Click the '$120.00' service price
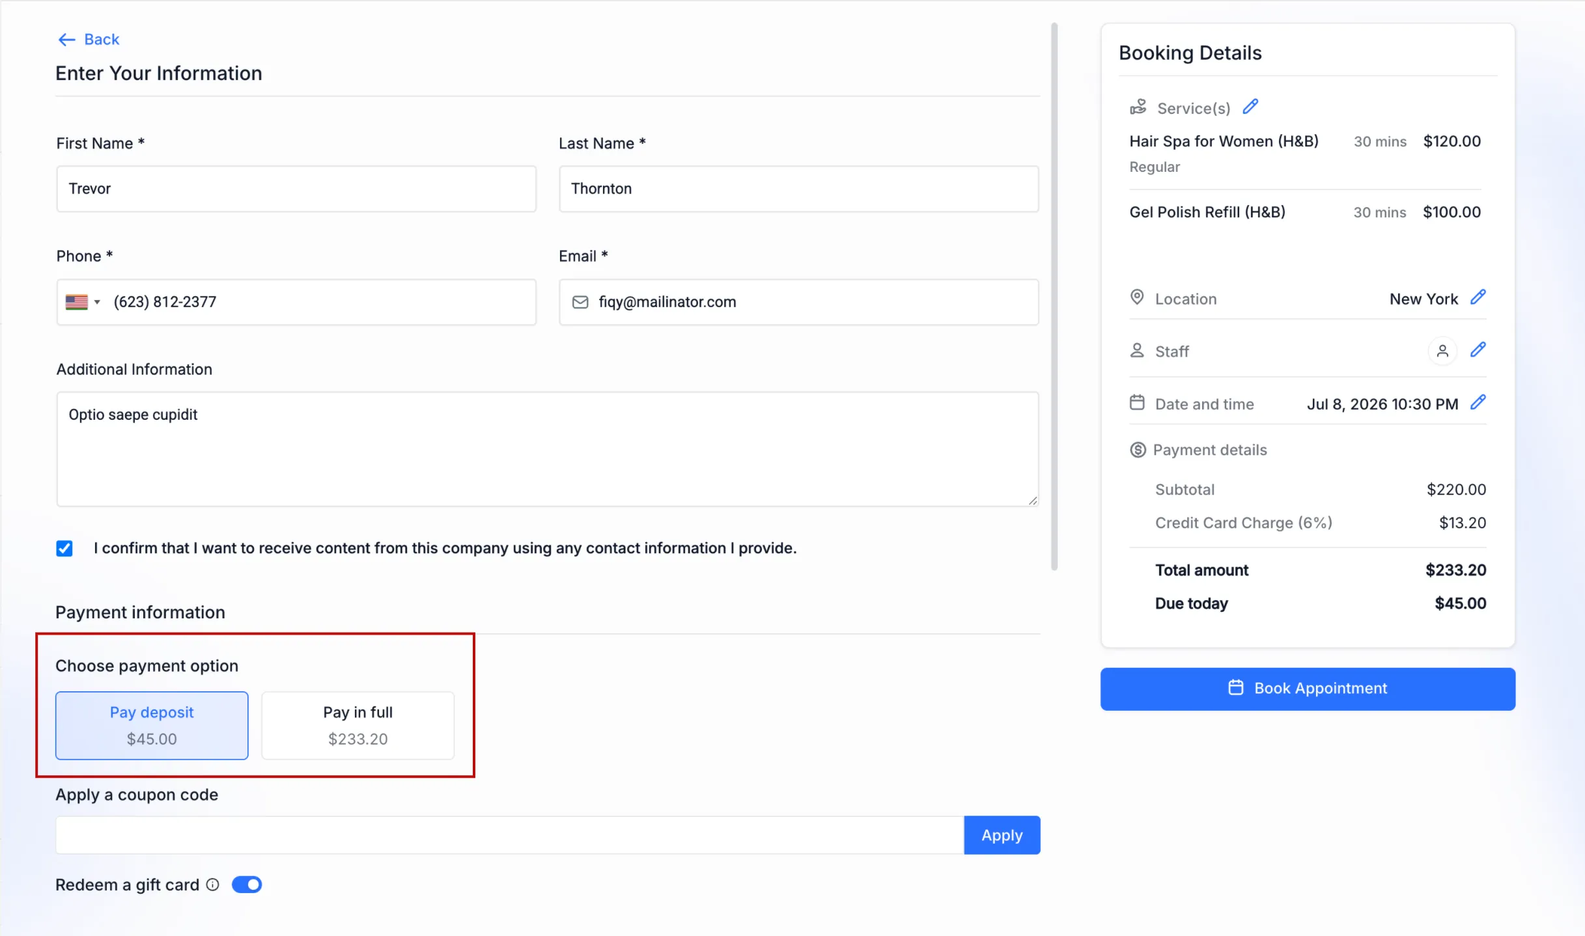The height and width of the screenshot is (936, 1585). pos(1452,141)
